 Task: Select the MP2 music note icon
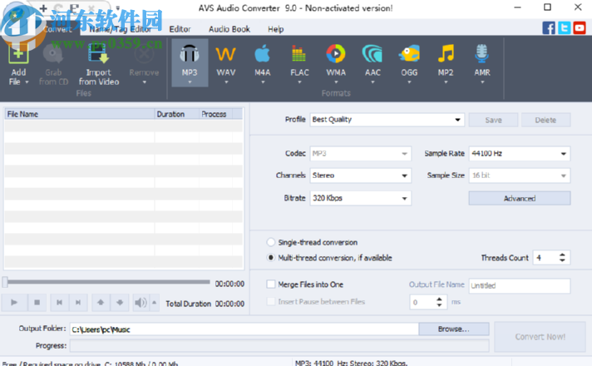click(446, 54)
